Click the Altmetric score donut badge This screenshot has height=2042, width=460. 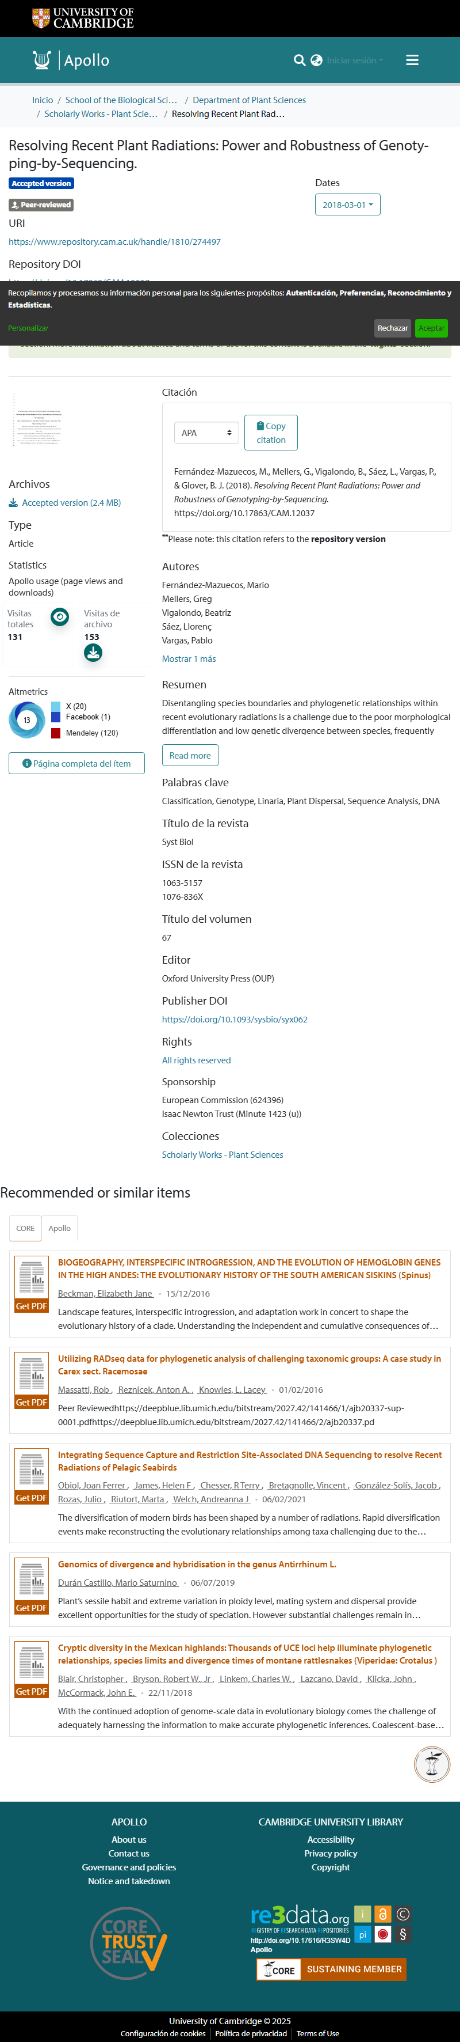(x=26, y=720)
